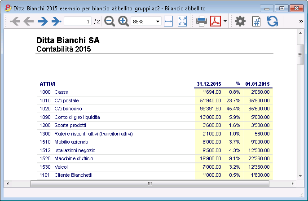Go to previous page arrow
The height and width of the screenshot is (201, 308).
pyautogui.click(x=29, y=21)
